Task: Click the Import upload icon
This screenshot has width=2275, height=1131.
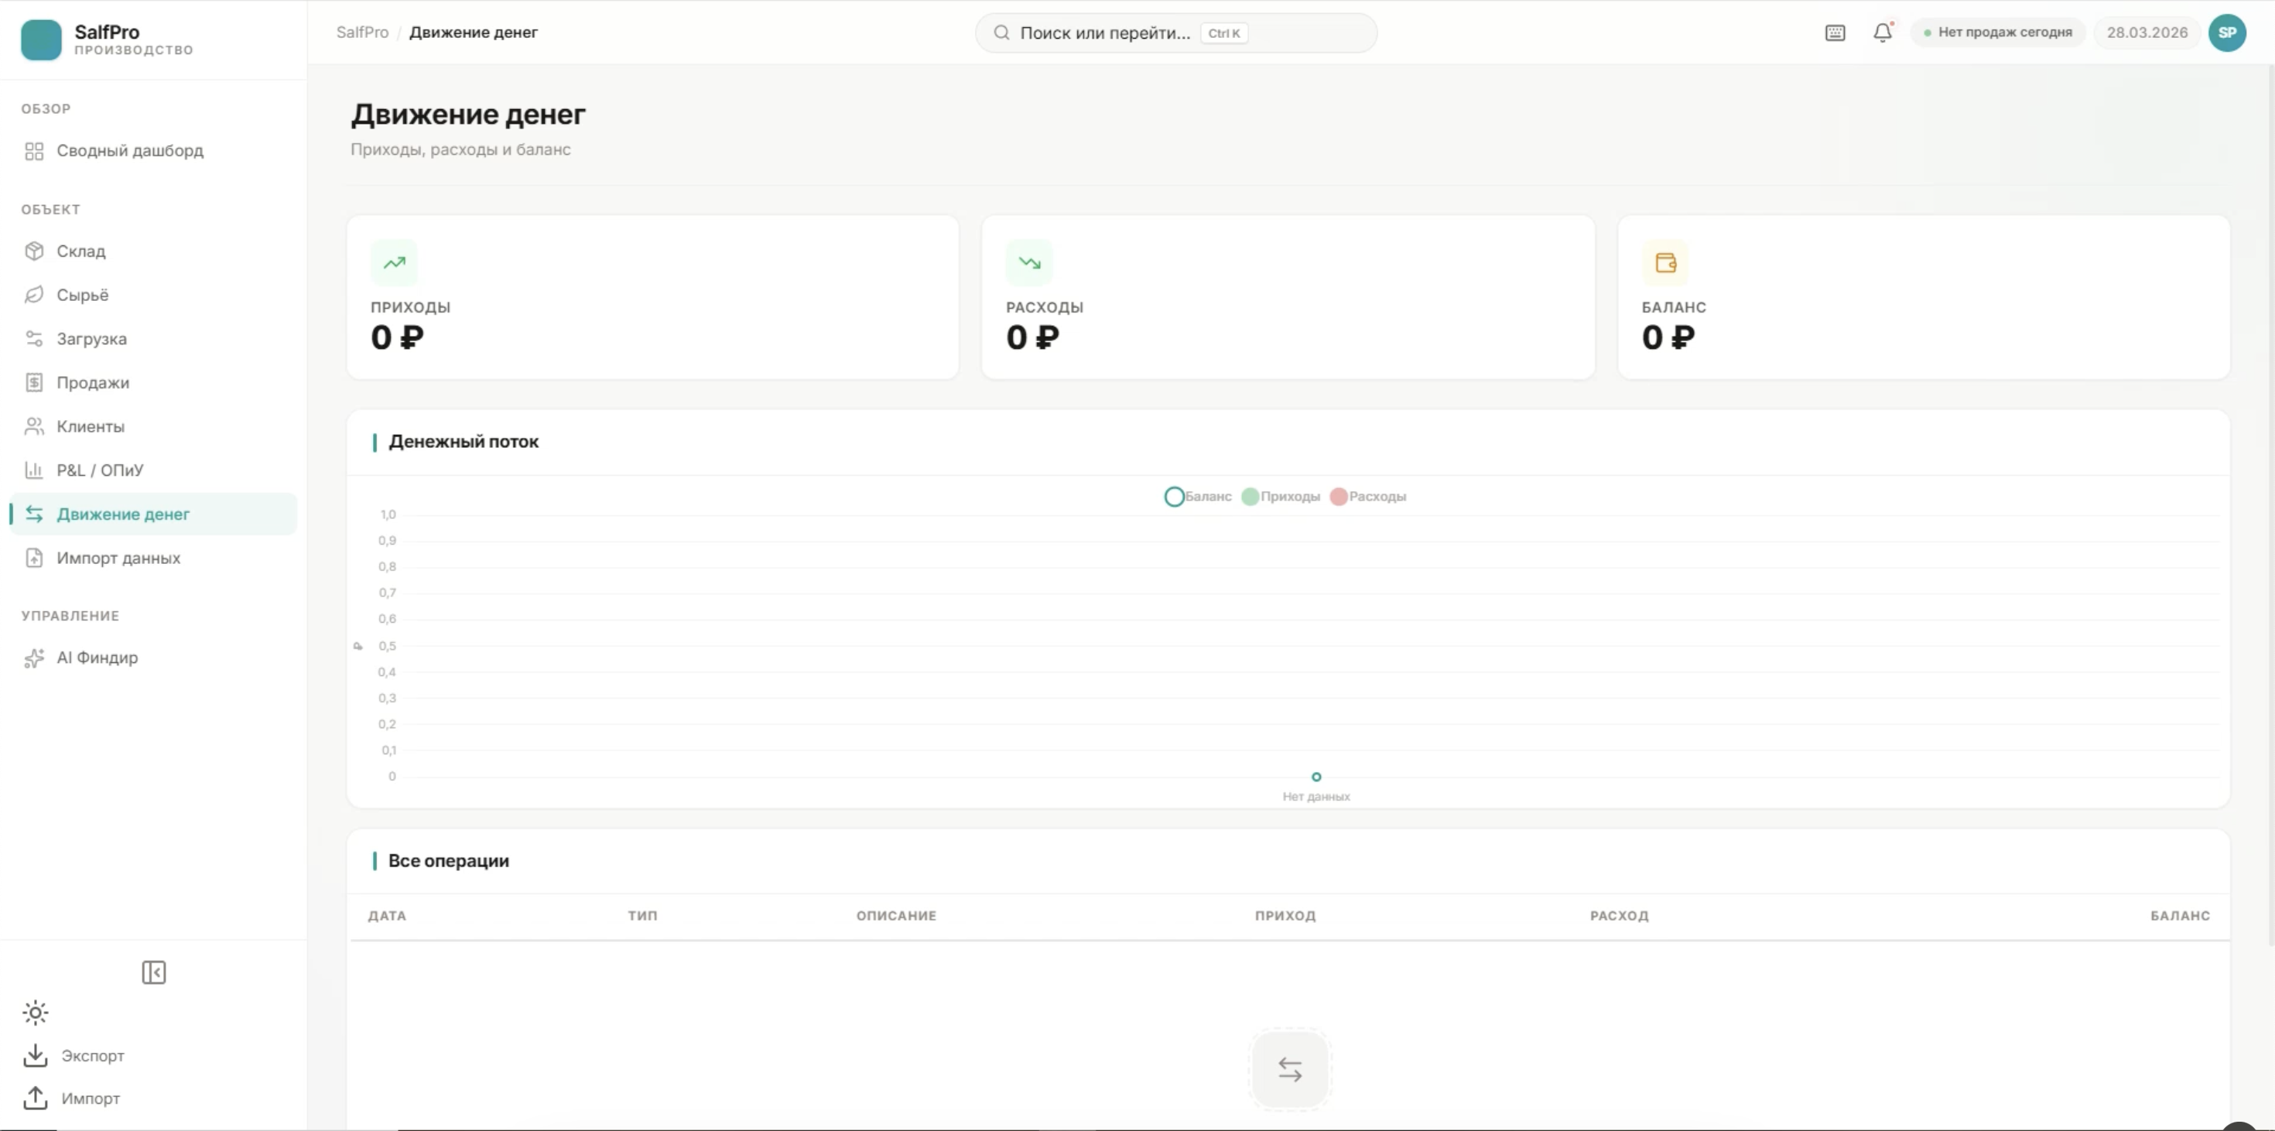Action: (x=36, y=1099)
